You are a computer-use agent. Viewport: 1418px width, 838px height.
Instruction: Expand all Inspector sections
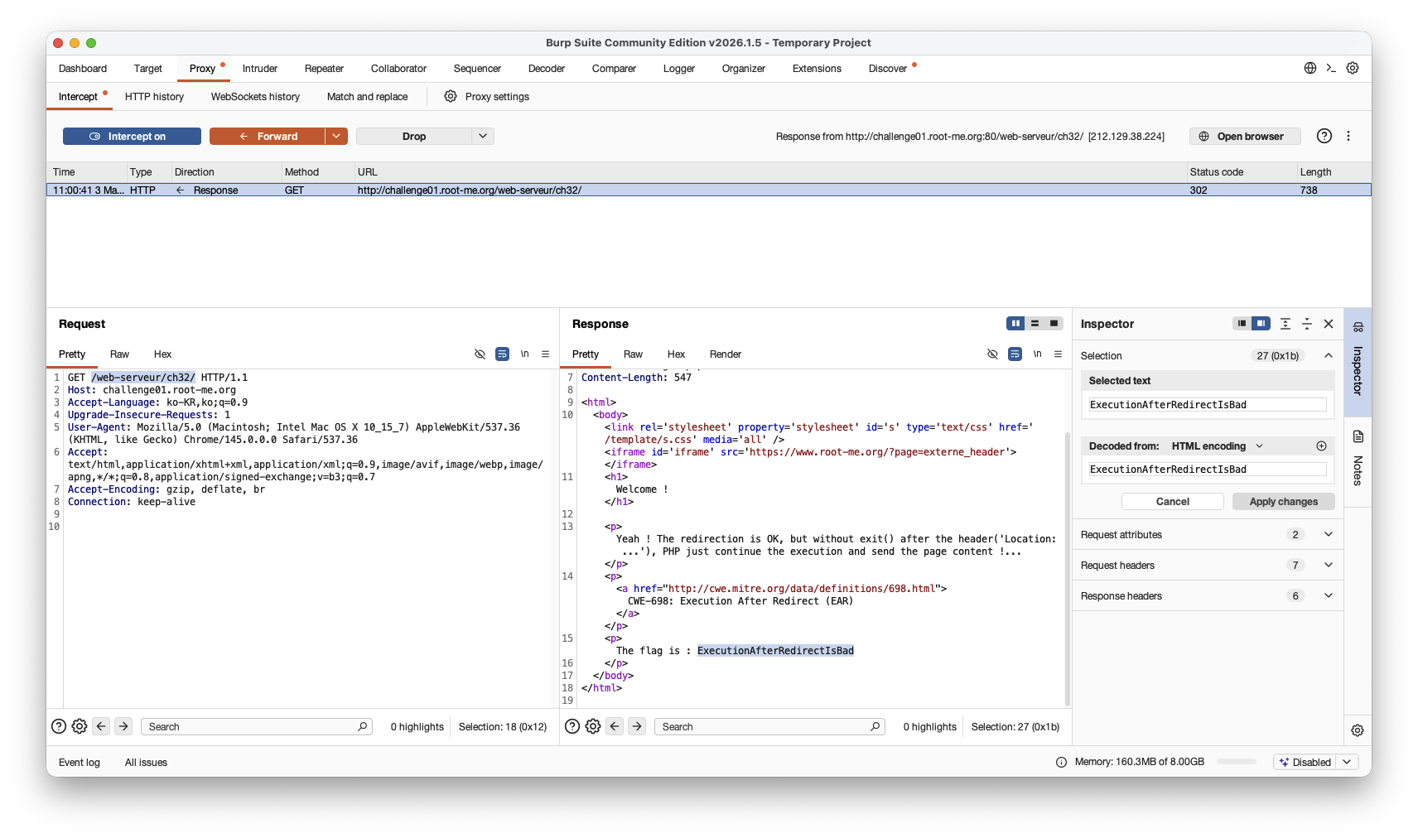click(x=1285, y=324)
